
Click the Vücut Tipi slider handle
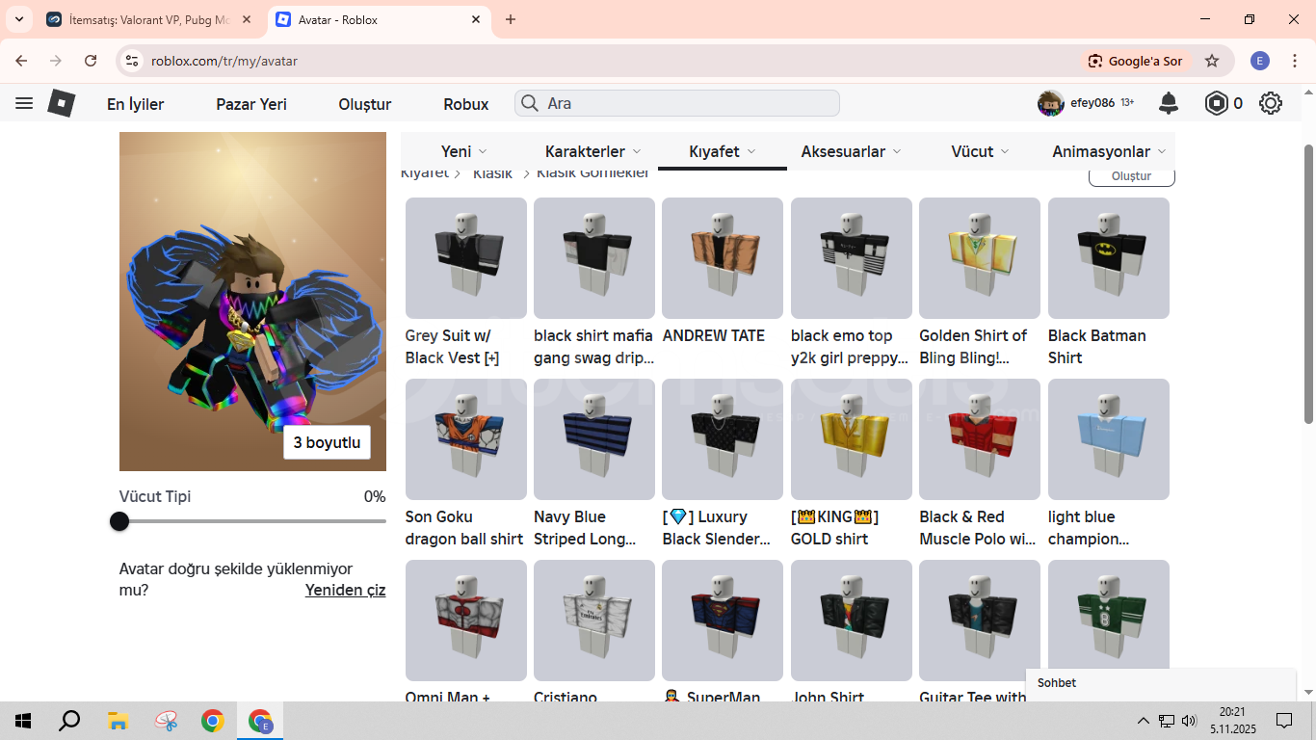(x=119, y=521)
